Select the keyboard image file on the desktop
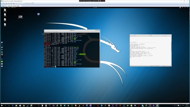This screenshot has height=107, width=190. coord(20,17)
